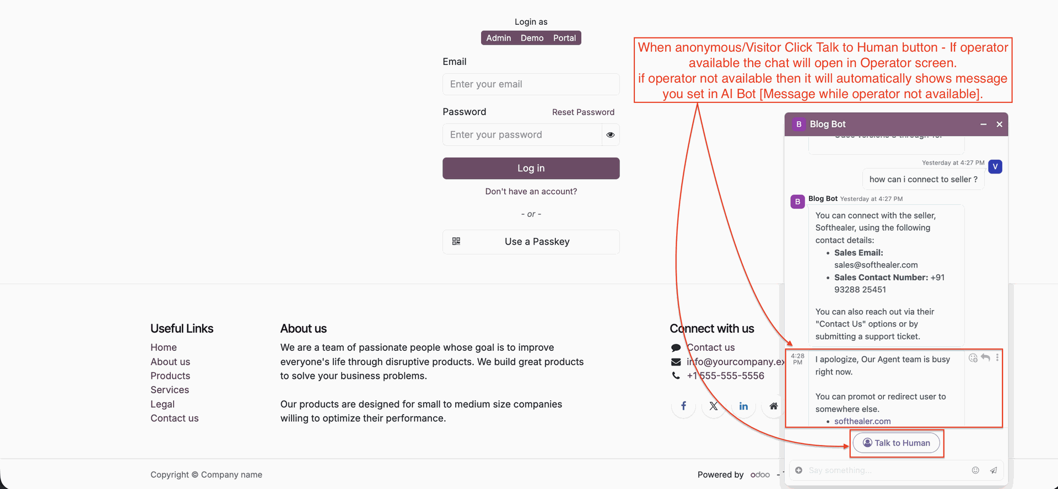Select the Demo login option
The width and height of the screenshot is (1058, 489).
pos(532,38)
